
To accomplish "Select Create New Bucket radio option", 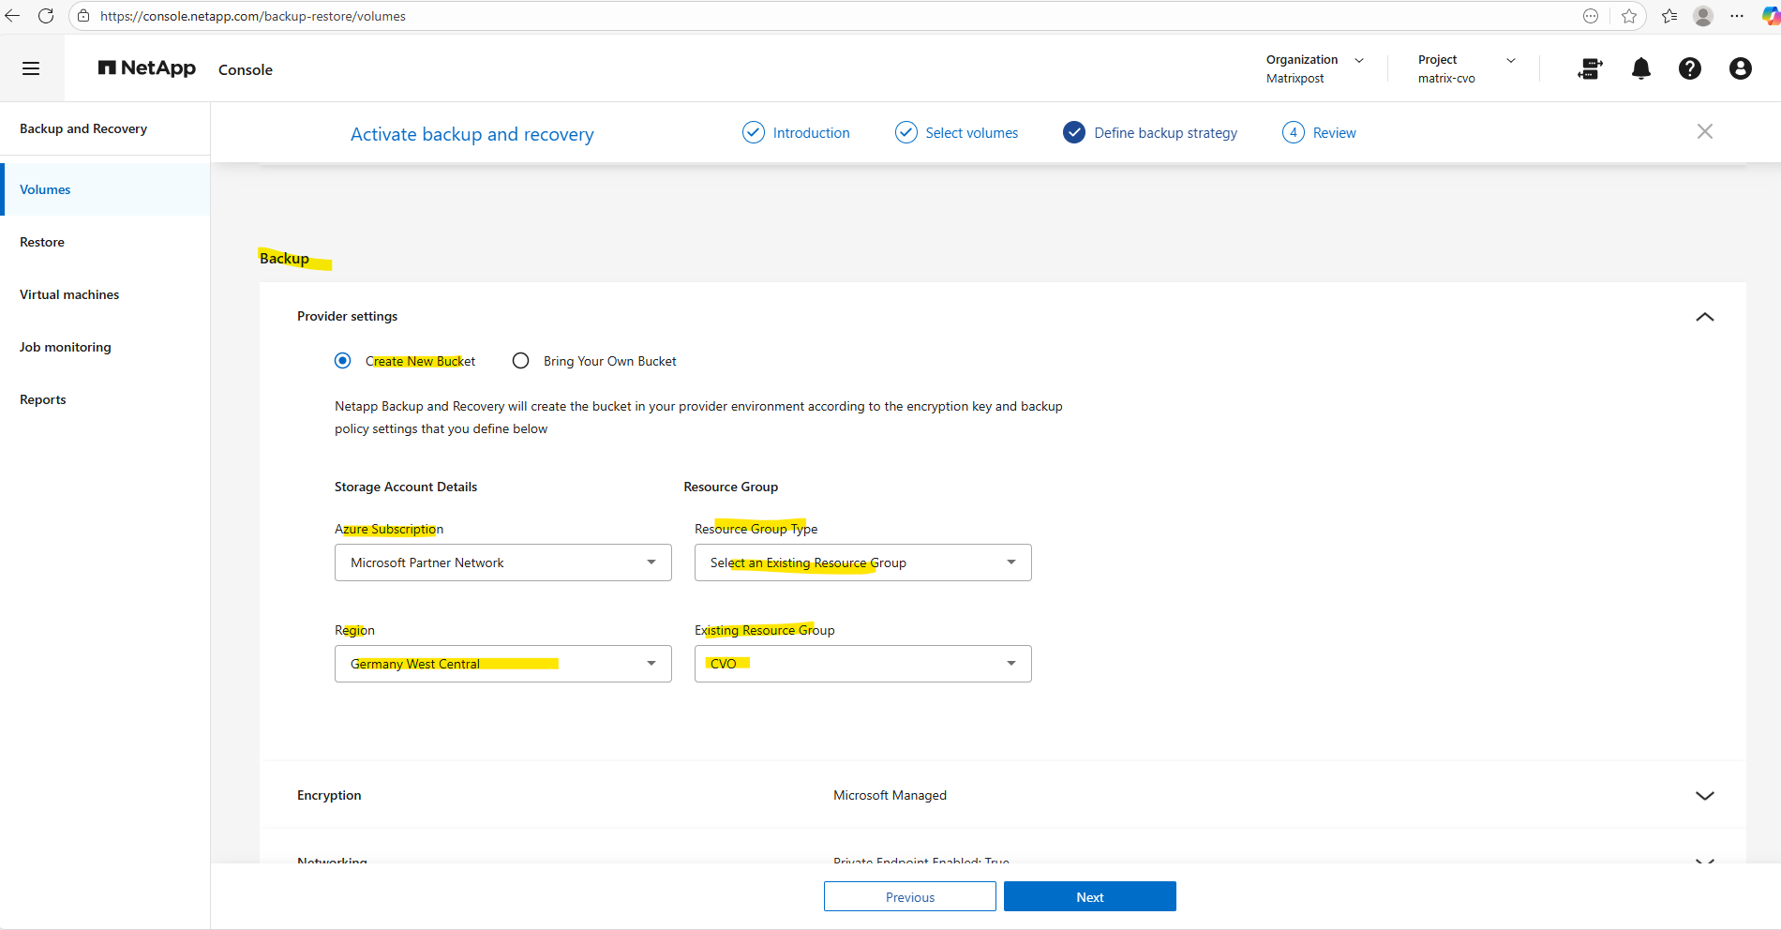I will pos(343,361).
